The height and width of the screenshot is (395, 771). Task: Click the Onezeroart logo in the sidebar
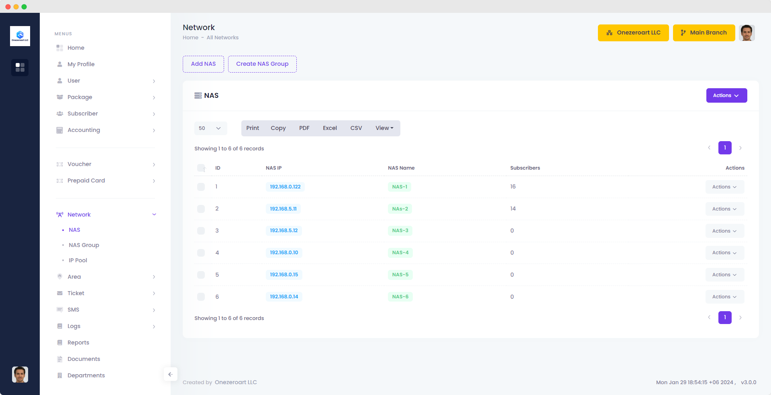tap(20, 36)
